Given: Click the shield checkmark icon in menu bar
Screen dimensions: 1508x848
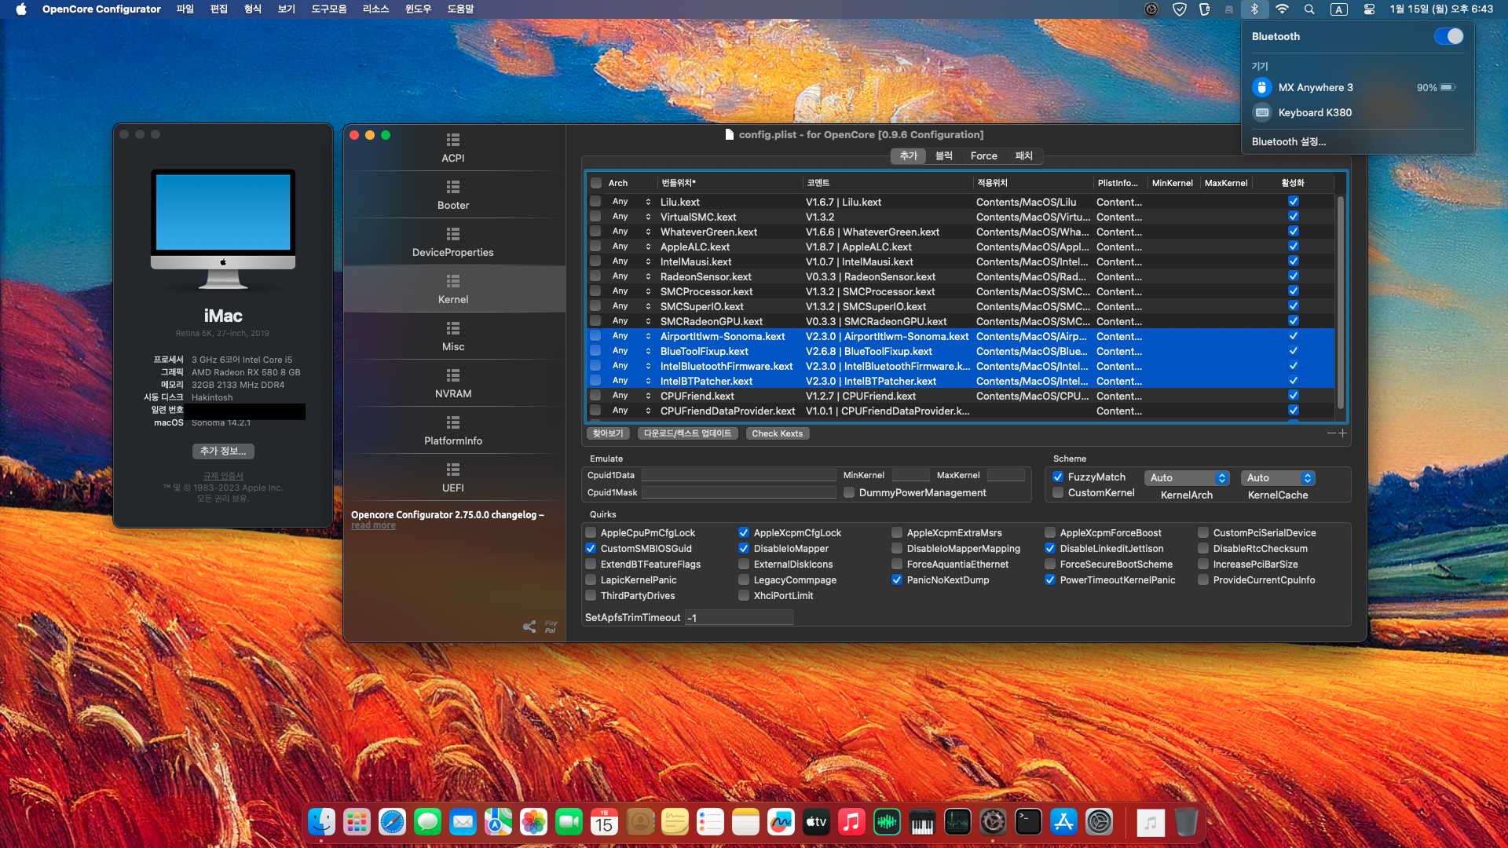Looking at the screenshot, I should (1179, 9).
